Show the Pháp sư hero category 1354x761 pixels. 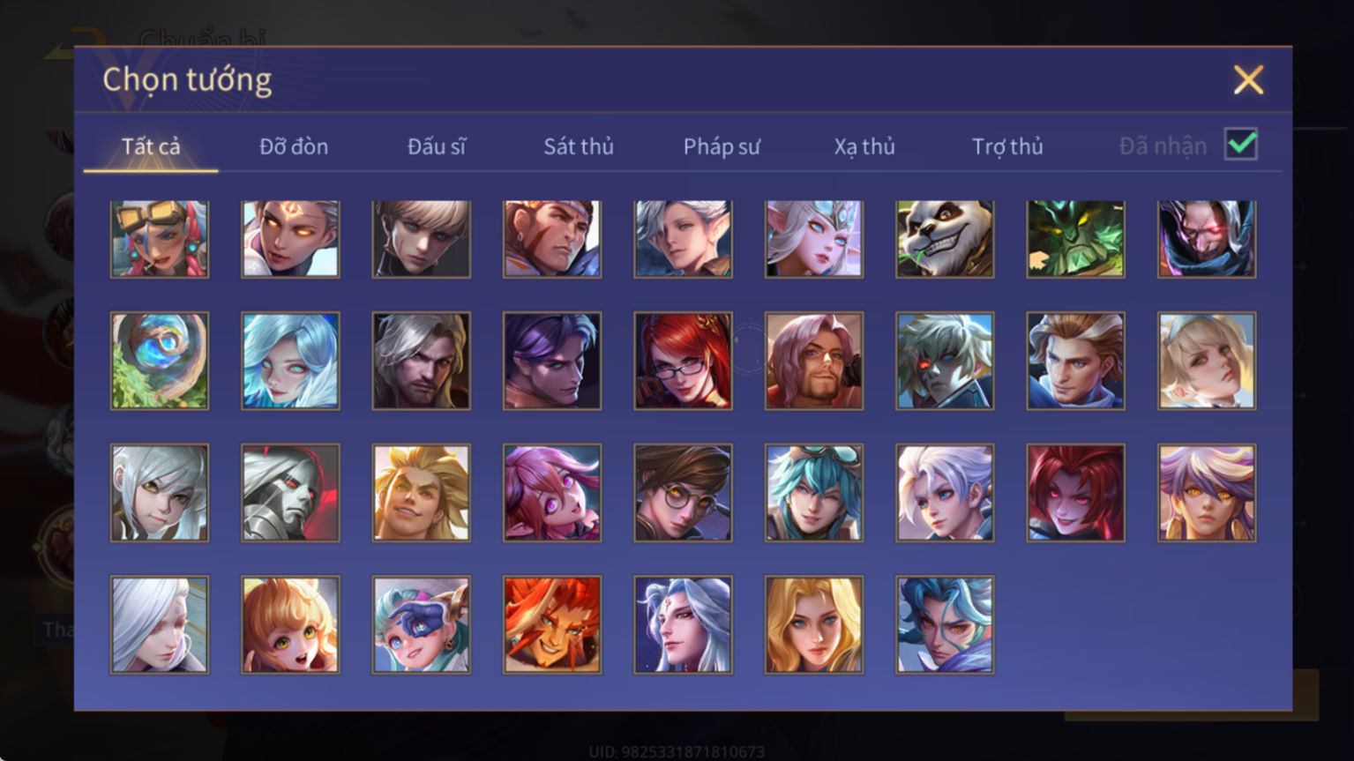(722, 146)
